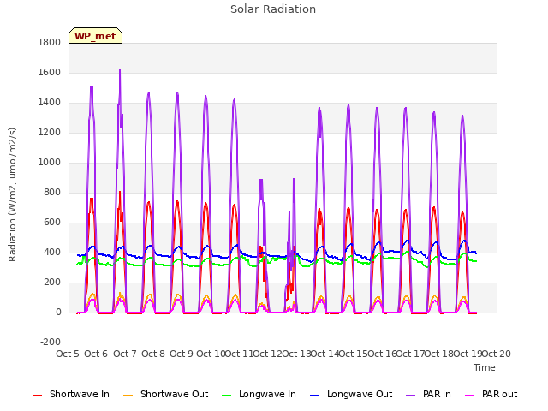548x411 pixels.
Task: Click the purple PAR in legend swatch
Action: click(x=411, y=396)
